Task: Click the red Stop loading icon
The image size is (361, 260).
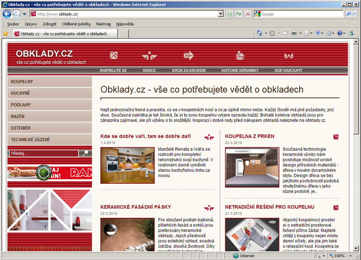Action: click(248, 14)
